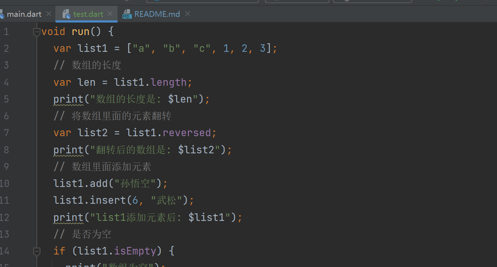
Task: Click the 'len' variable on line 4
Action: [x=86, y=82]
